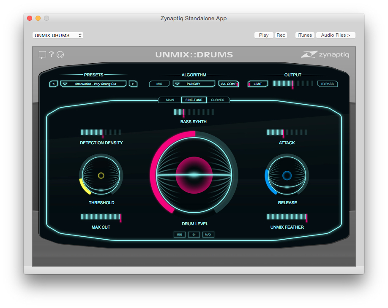This screenshot has height=308, width=388.
Task: Open help with the question mark icon
Action: coord(51,54)
